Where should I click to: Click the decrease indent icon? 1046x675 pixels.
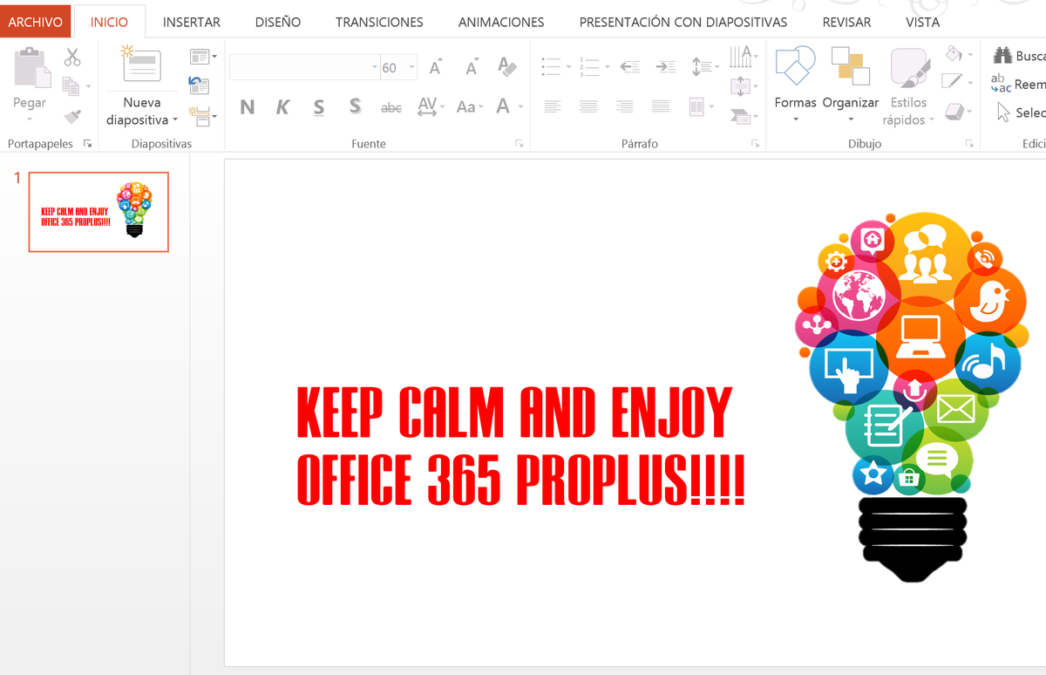tap(630, 66)
